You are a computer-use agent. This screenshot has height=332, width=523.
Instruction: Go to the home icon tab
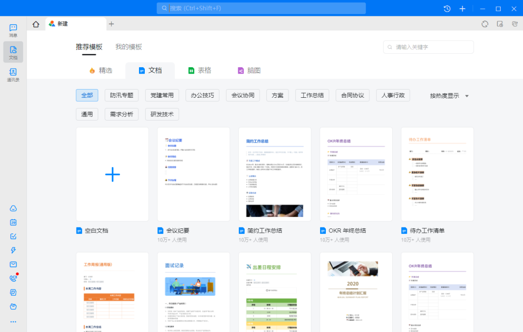click(36, 24)
